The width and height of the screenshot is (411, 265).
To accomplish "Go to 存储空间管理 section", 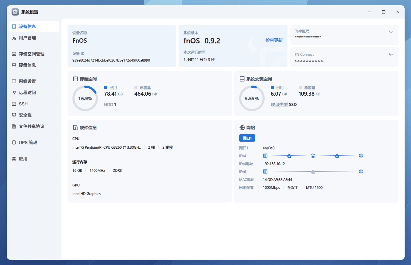I will 34,54.
